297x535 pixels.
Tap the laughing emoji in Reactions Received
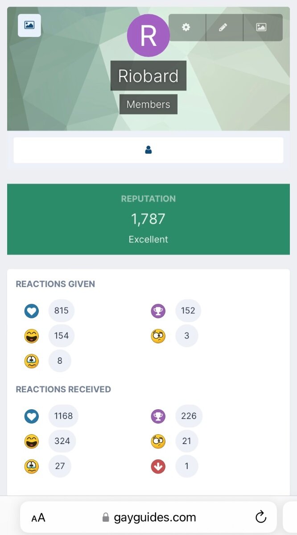click(32, 441)
